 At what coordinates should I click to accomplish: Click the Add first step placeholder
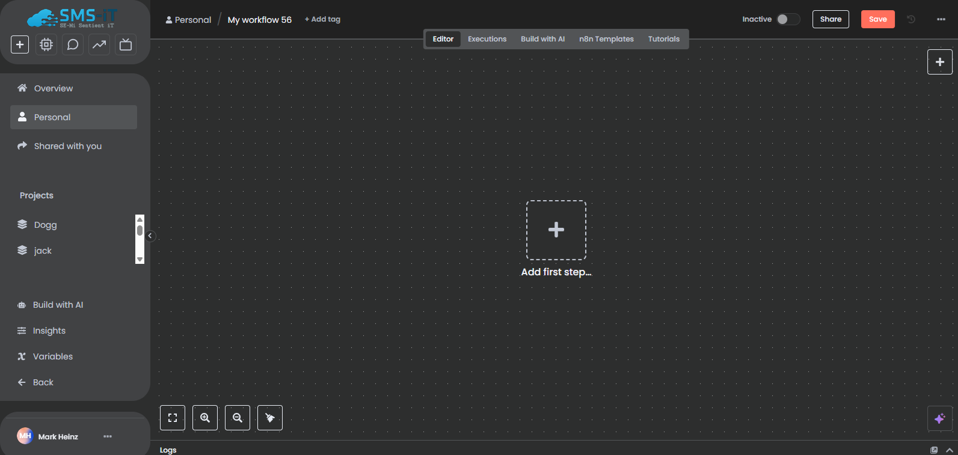click(556, 230)
